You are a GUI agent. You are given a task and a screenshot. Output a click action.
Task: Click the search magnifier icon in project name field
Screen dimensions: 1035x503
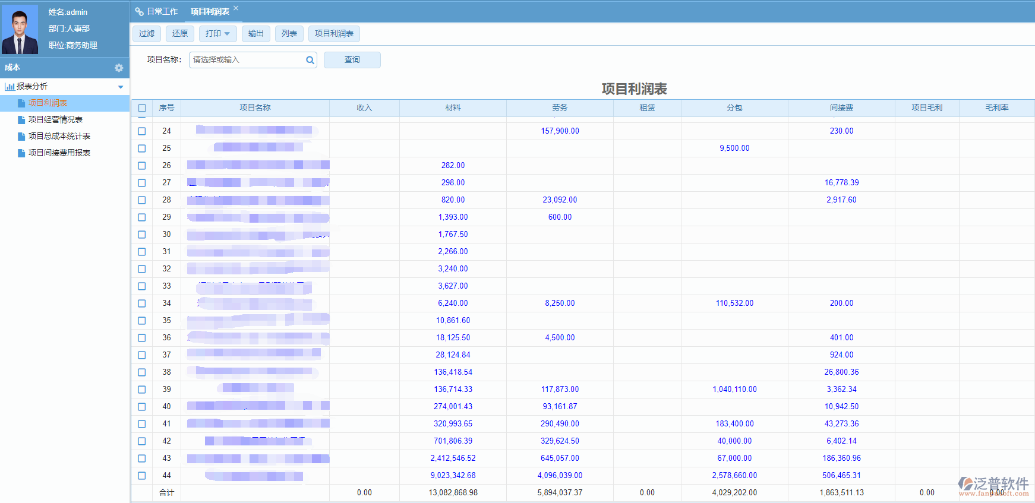[310, 60]
